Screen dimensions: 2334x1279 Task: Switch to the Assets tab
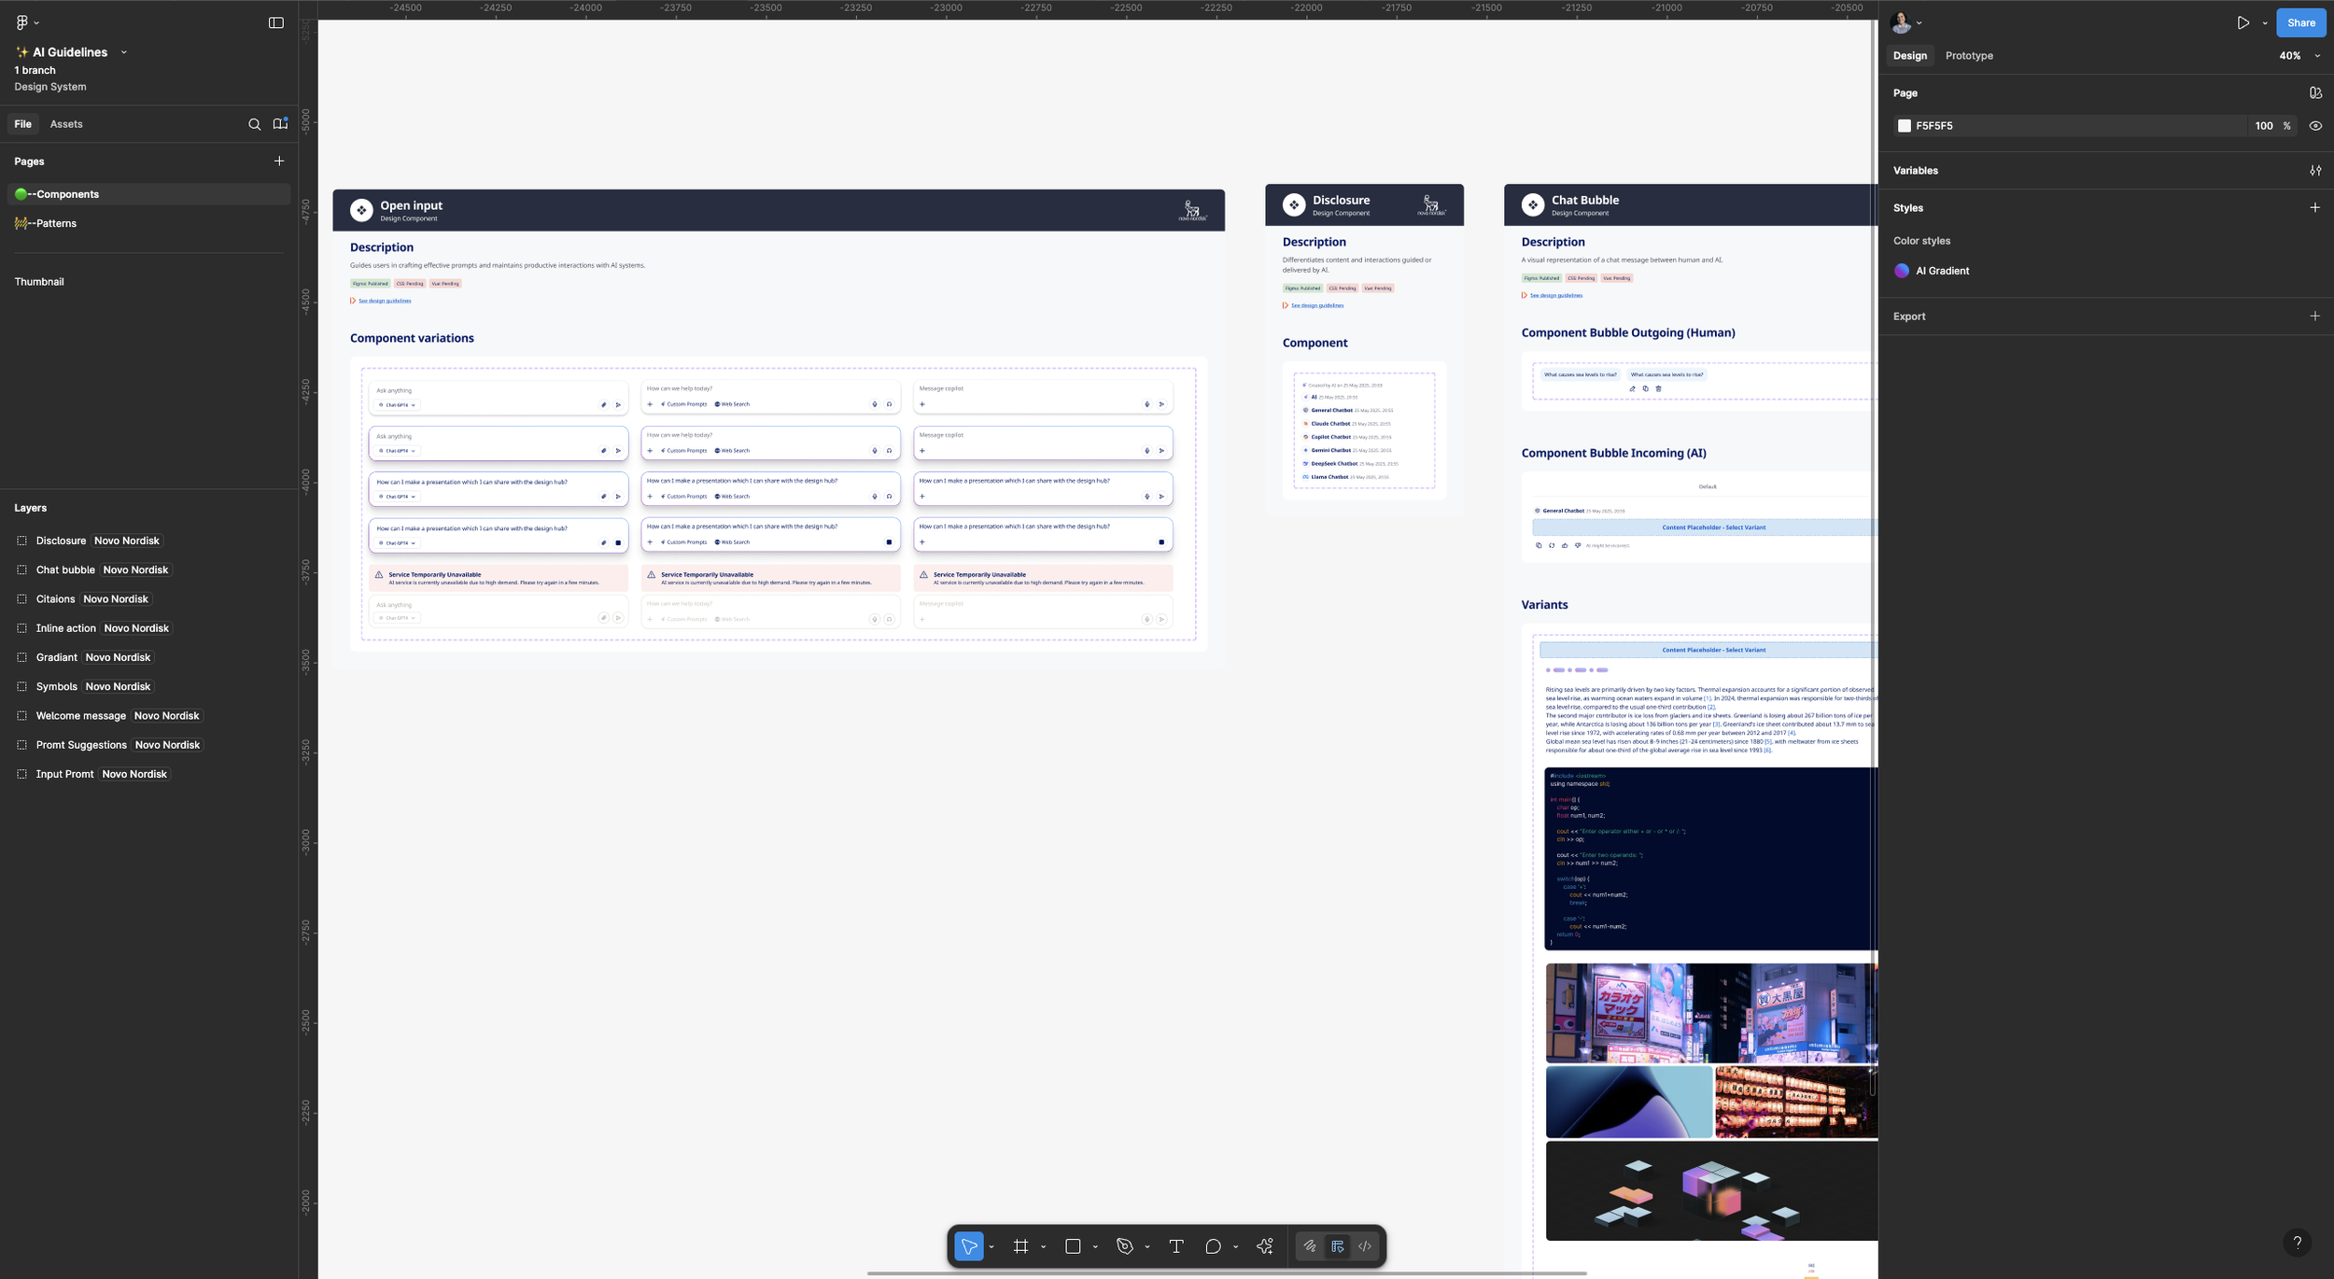pyautogui.click(x=66, y=124)
